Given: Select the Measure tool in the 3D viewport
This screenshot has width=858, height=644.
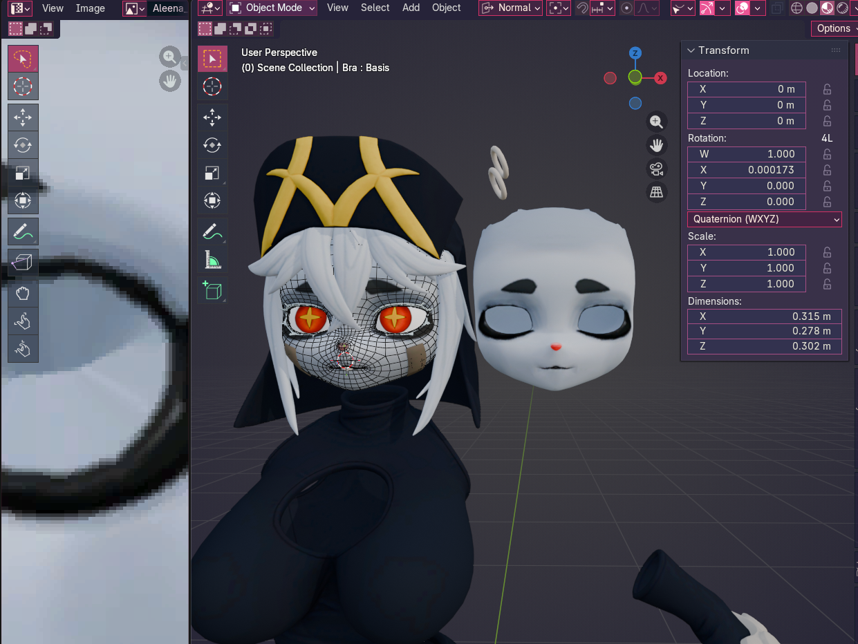Looking at the screenshot, I should [x=212, y=259].
